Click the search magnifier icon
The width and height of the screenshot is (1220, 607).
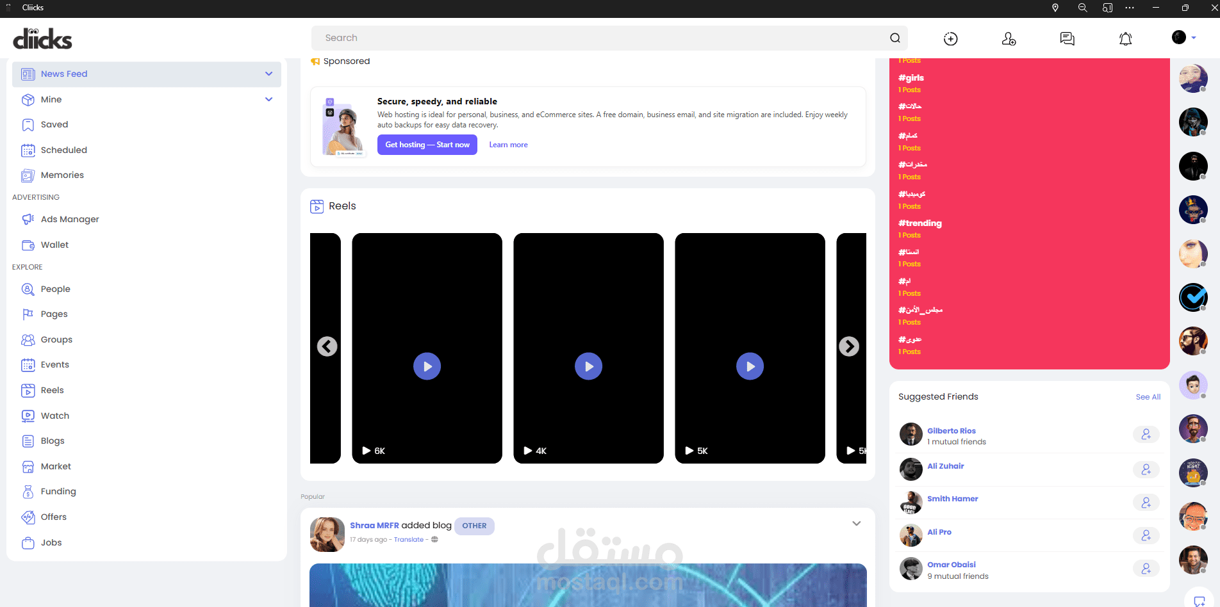(x=895, y=38)
